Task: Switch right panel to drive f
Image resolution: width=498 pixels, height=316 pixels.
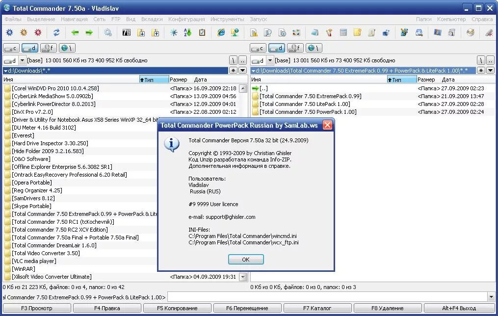Action: coord(295,48)
